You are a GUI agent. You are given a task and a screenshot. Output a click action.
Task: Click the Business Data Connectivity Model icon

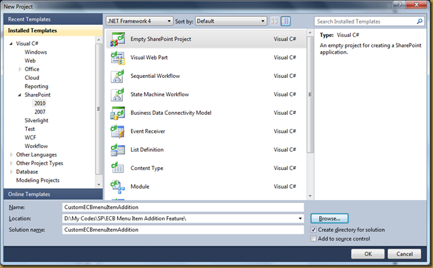[118, 113]
